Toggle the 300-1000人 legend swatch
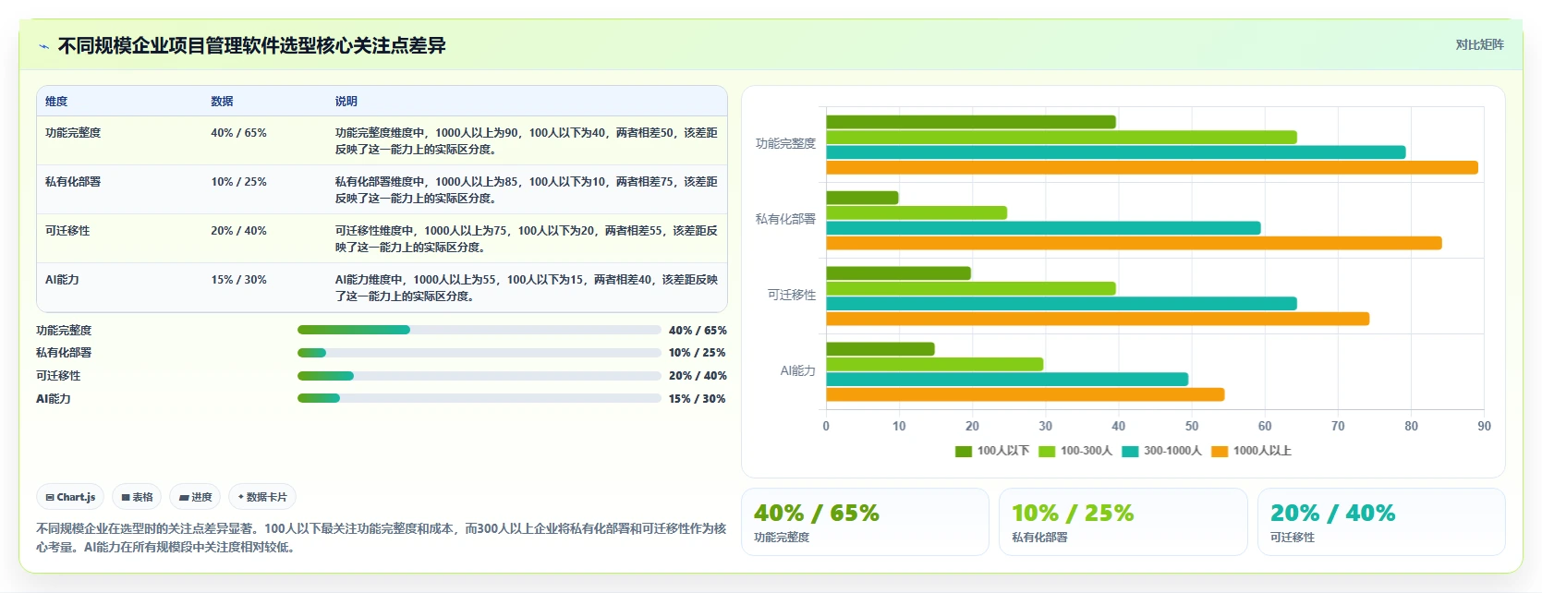 1130,451
